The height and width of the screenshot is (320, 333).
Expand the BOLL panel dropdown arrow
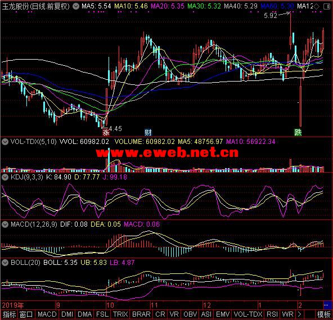pyautogui.click(x=5, y=263)
